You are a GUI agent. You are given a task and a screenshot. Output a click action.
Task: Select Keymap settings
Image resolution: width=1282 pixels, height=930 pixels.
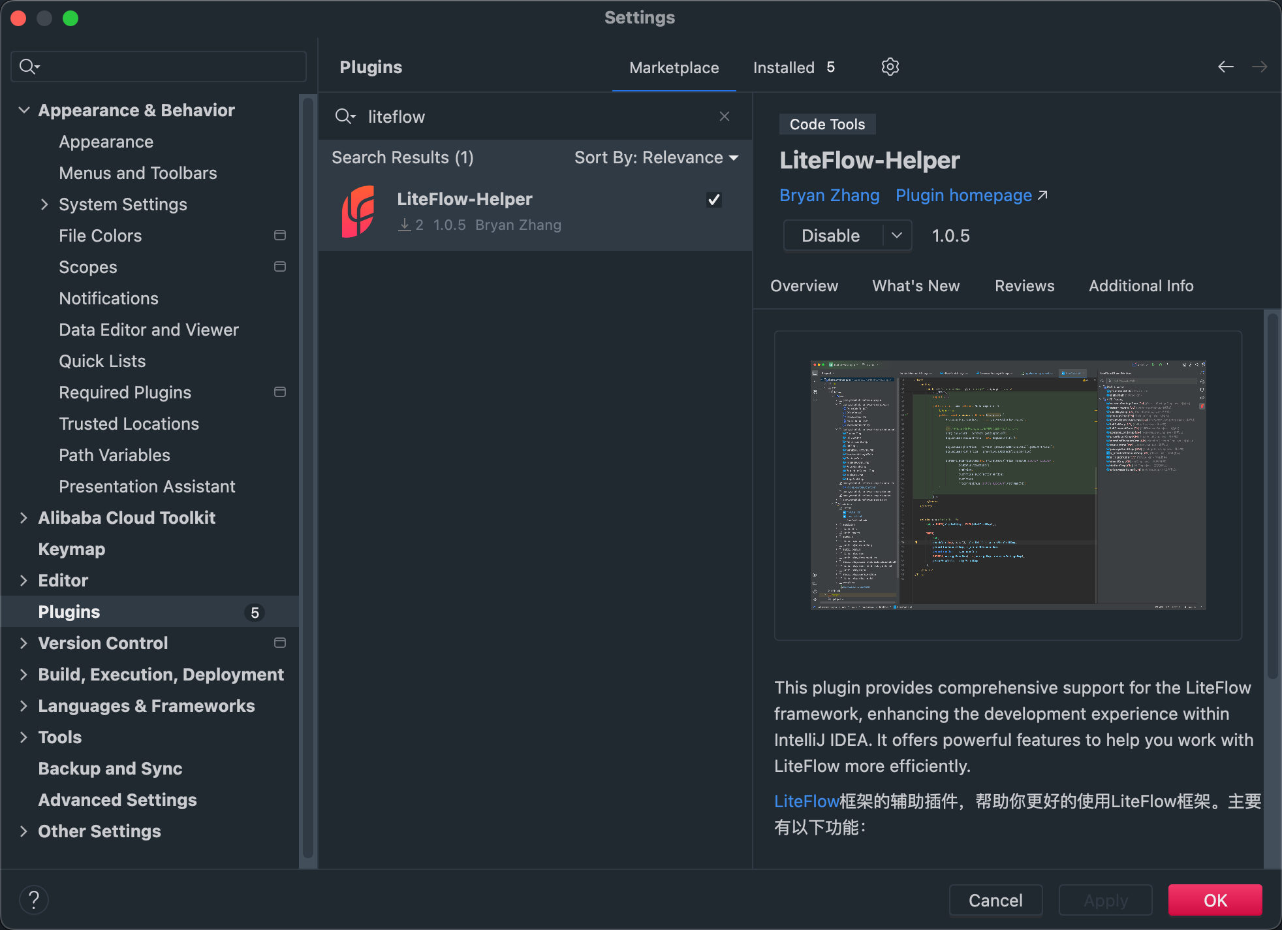click(71, 549)
